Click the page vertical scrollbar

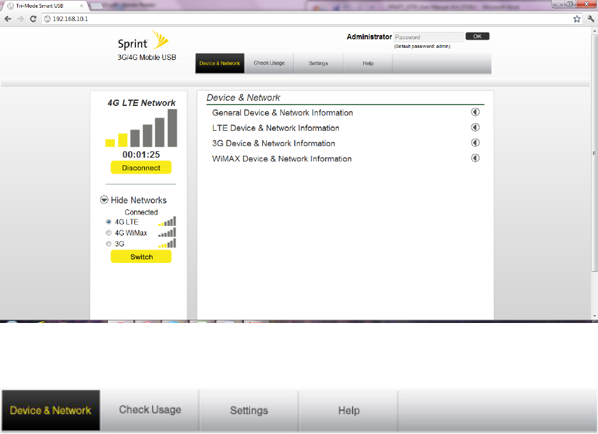[594, 153]
